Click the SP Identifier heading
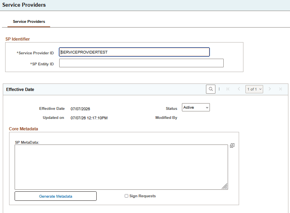The height and width of the screenshot is (213, 290). (18, 39)
